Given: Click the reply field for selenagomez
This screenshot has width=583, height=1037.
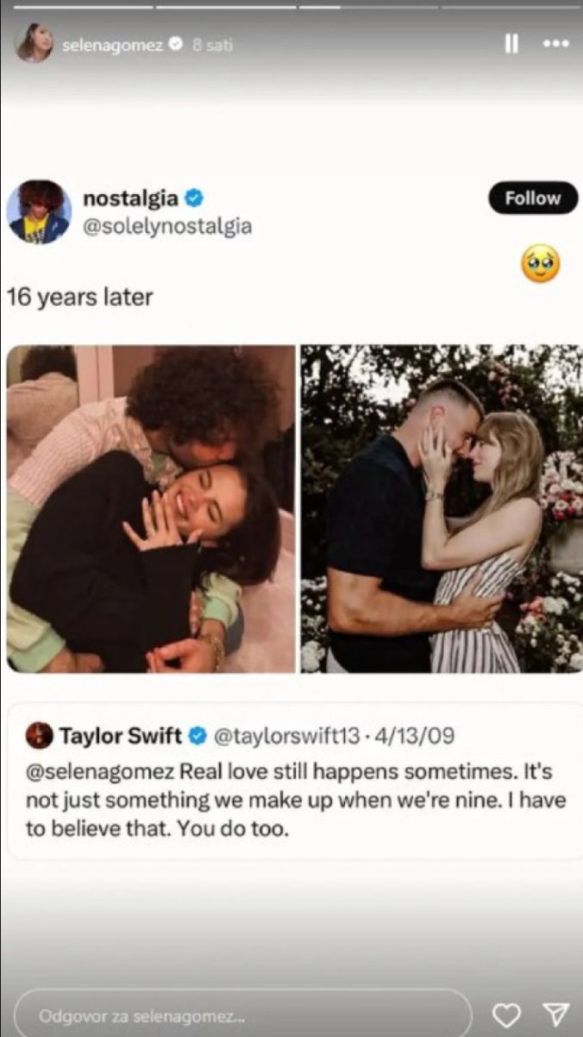Looking at the screenshot, I should pos(241,1015).
